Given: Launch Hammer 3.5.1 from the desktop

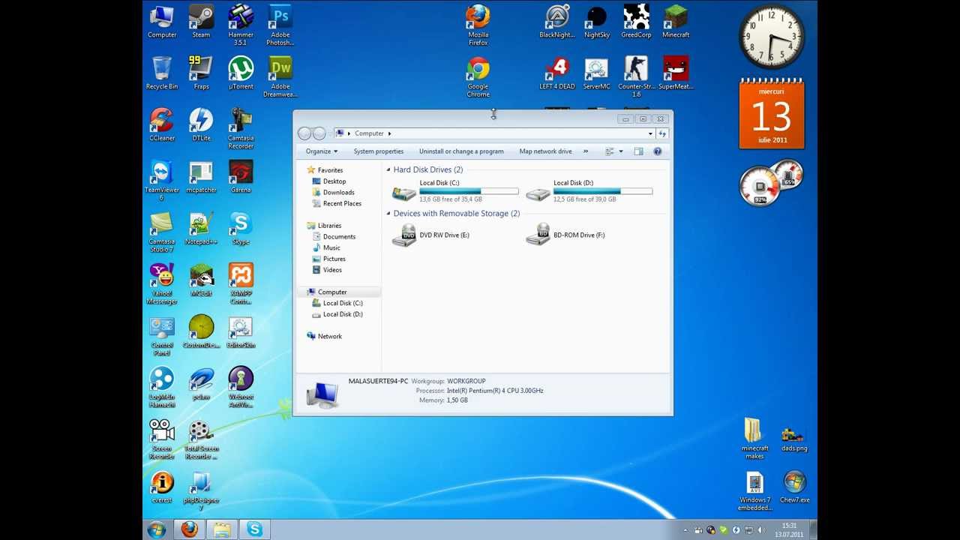Looking at the screenshot, I should (x=241, y=24).
